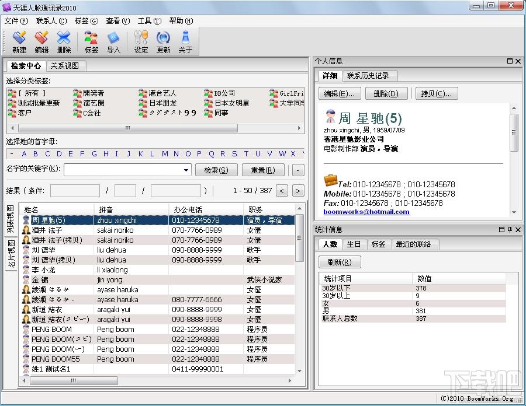Open the 查看(V) menu
This screenshot has width=526, height=406.
pos(118,21)
